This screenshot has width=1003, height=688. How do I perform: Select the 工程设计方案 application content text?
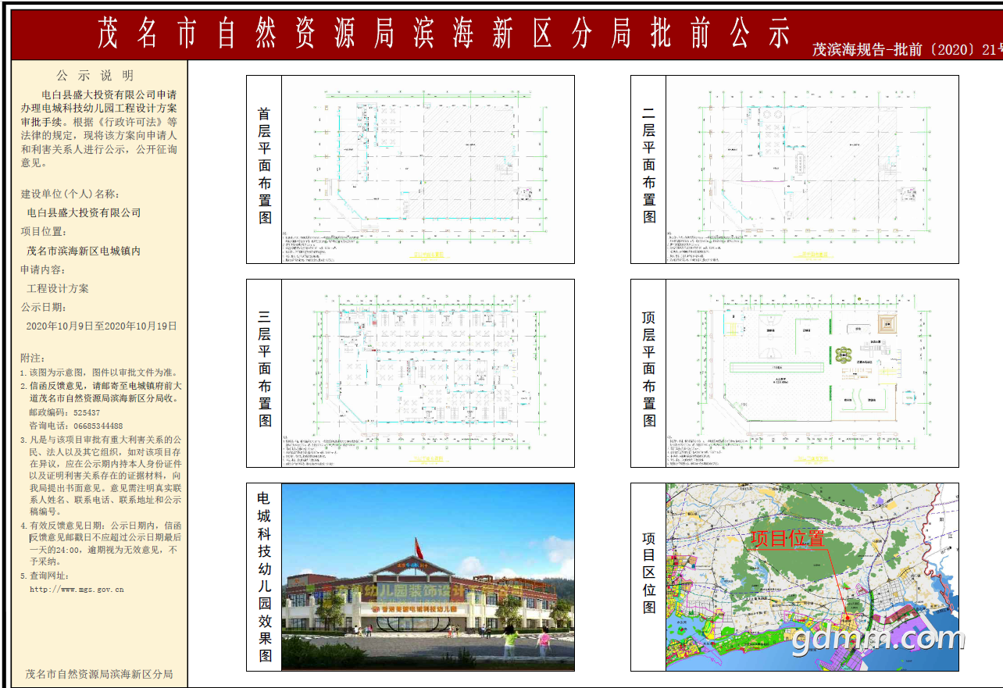(x=58, y=288)
